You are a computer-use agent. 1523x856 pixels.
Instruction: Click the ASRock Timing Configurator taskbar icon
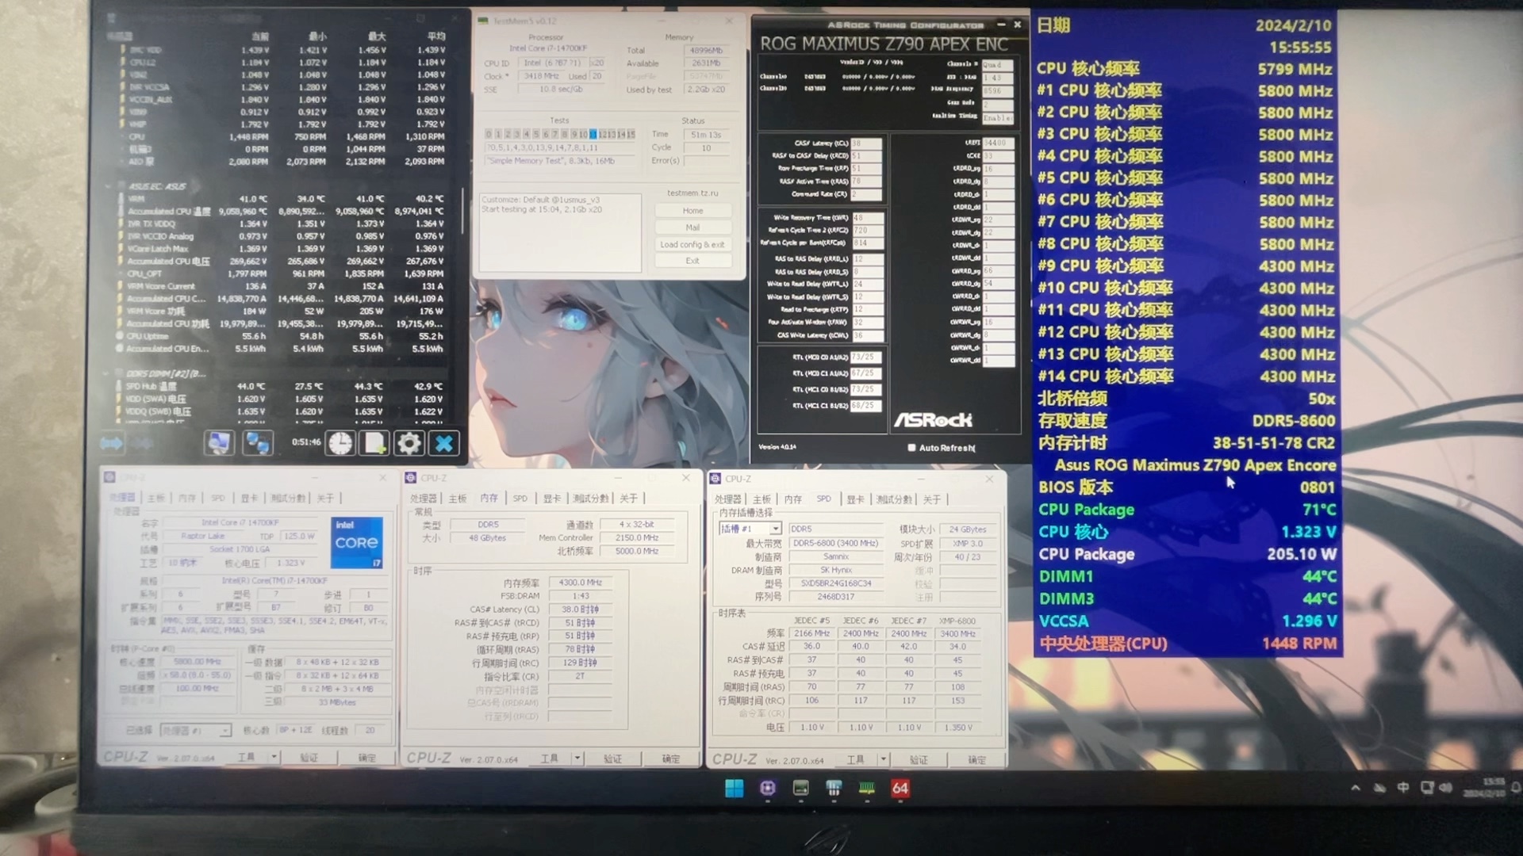[834, 788]
